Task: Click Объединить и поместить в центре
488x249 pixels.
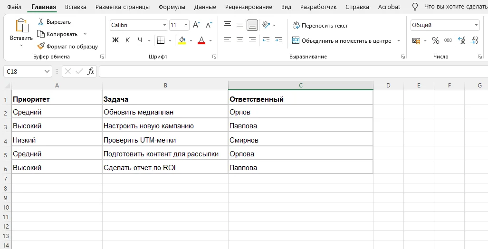Action: [x=341, y=41]
